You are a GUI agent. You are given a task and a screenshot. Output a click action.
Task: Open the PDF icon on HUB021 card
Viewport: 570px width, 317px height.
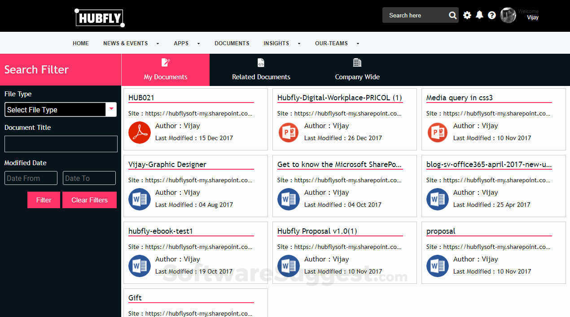(x=139, y=133)
